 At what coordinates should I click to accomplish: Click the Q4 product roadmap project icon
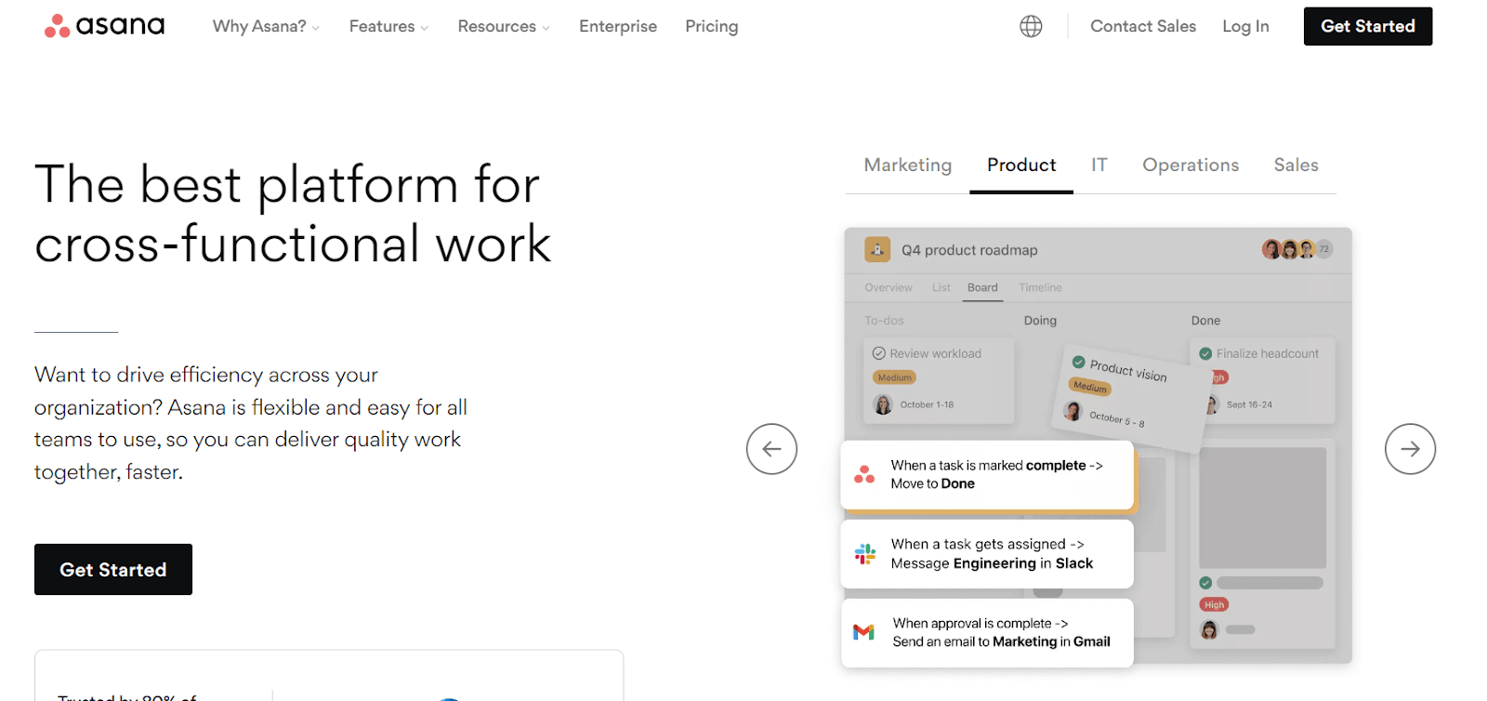pos(877,249)
